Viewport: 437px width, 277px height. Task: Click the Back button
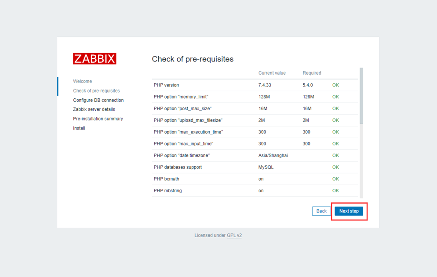click(321, 211)
